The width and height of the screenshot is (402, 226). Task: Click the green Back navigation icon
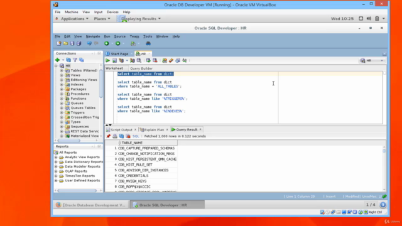107,43
